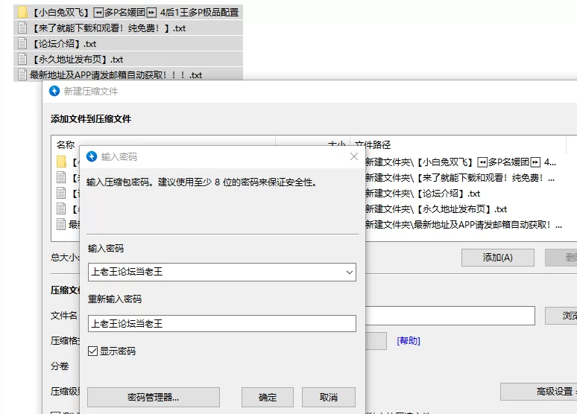
Task: Click the path 新建文件夹\【小白兔双飞】 row
Action: (461, 162)
